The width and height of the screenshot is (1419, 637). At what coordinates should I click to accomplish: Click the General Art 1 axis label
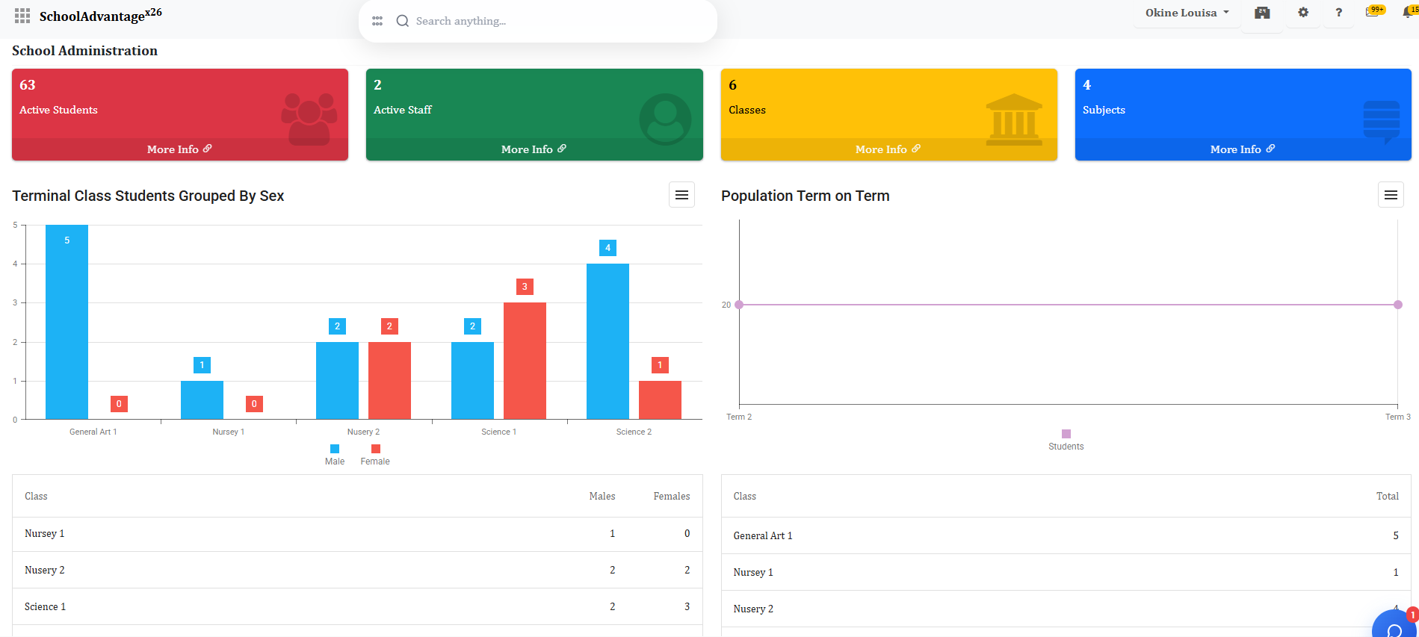(93, 432)
